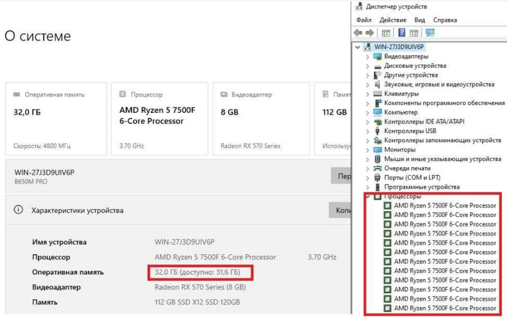The image size is (507, 318).
Task: Open the Справка menu
Action: click(445, 20)
